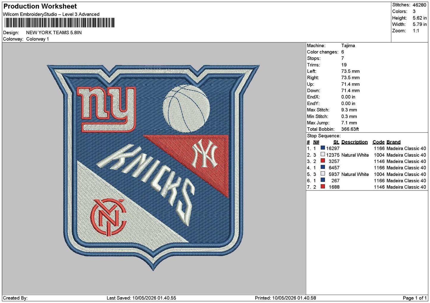Screen dimensions: 430x303
Task: Click the 'N#' column header
Action: click(x=316, y=142)
